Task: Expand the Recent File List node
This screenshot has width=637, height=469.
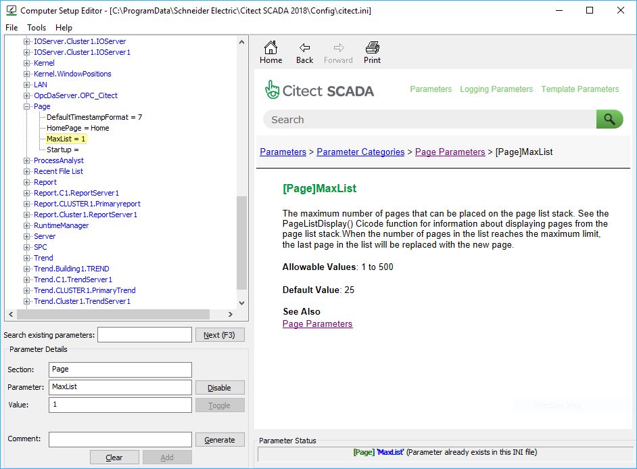Action: coord(27,171)
